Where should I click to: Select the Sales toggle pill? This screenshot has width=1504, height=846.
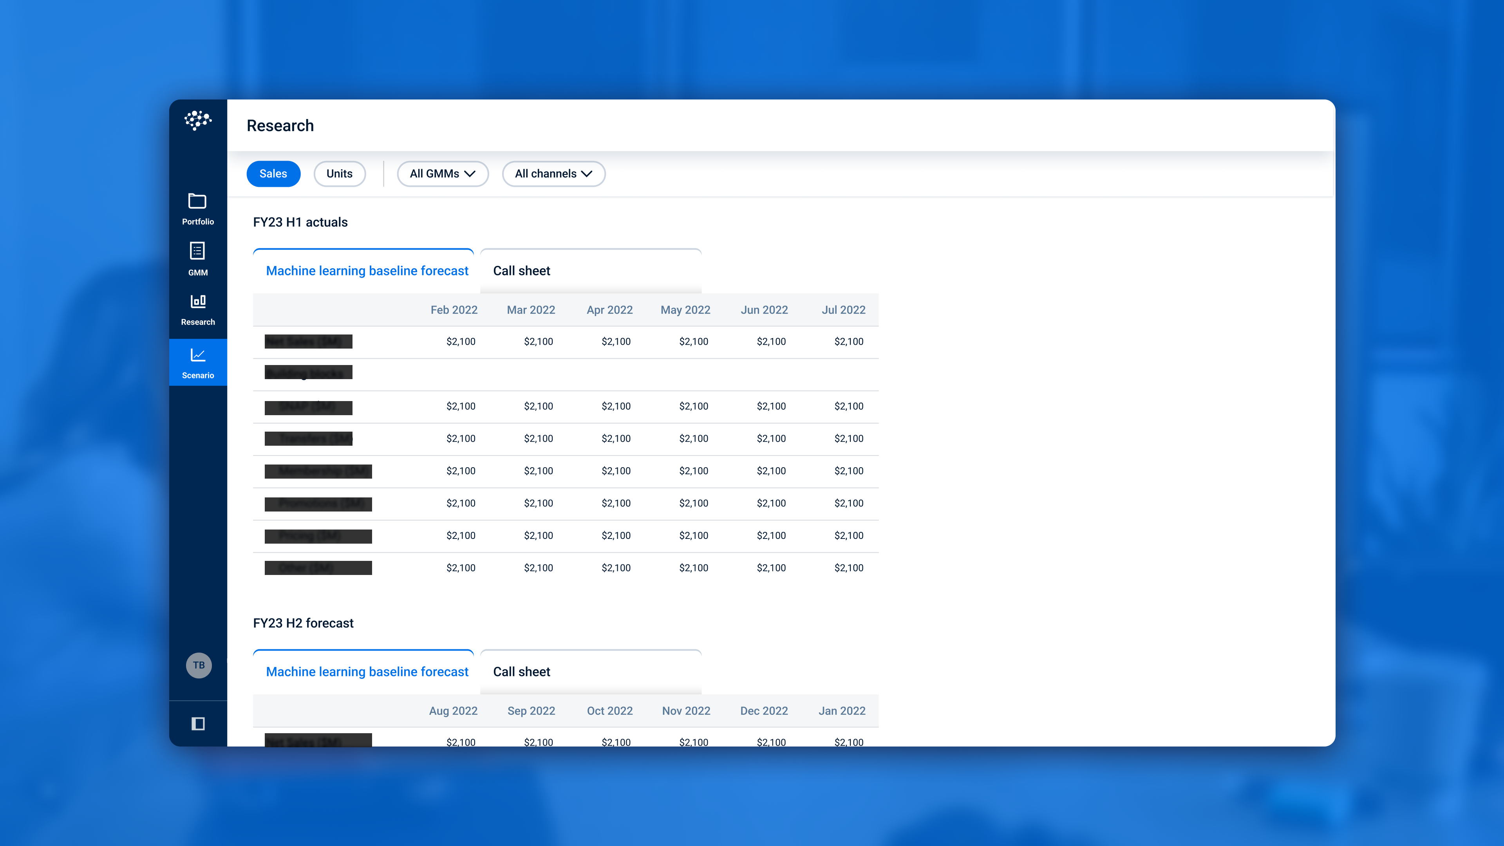coord(273,174)
